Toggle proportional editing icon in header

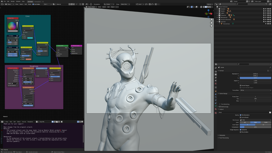pos(156,4)
